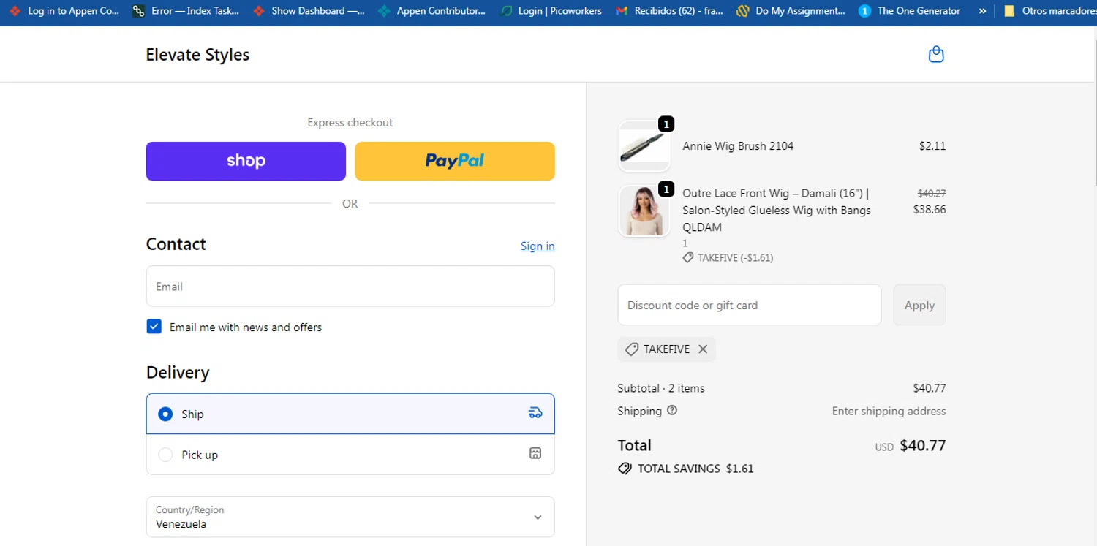Focus the Email input field

(x=350, y=286)
